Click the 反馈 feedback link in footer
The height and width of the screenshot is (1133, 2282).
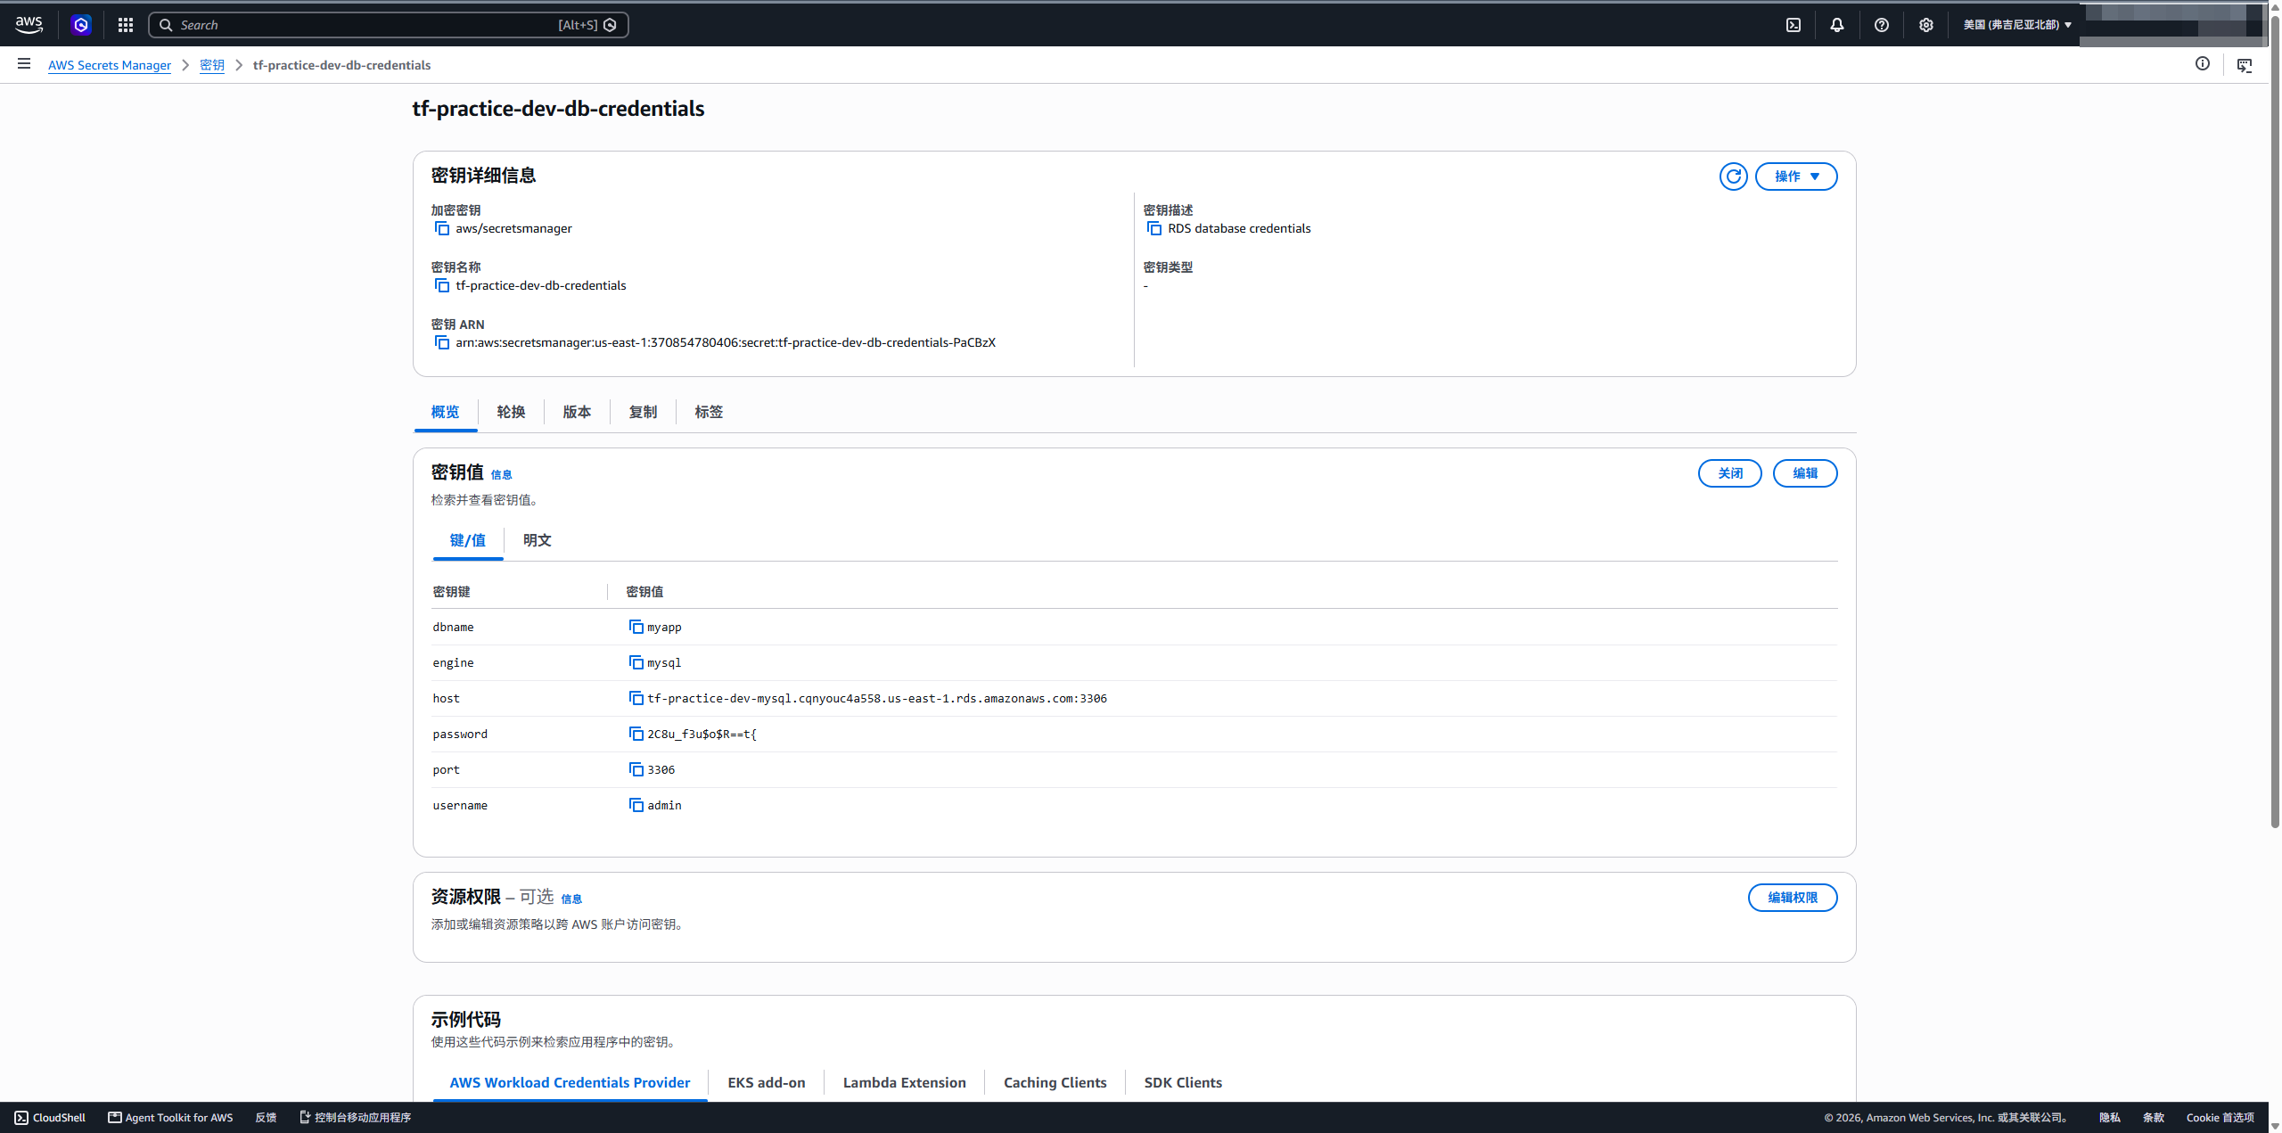click(x=266, y=1118)
